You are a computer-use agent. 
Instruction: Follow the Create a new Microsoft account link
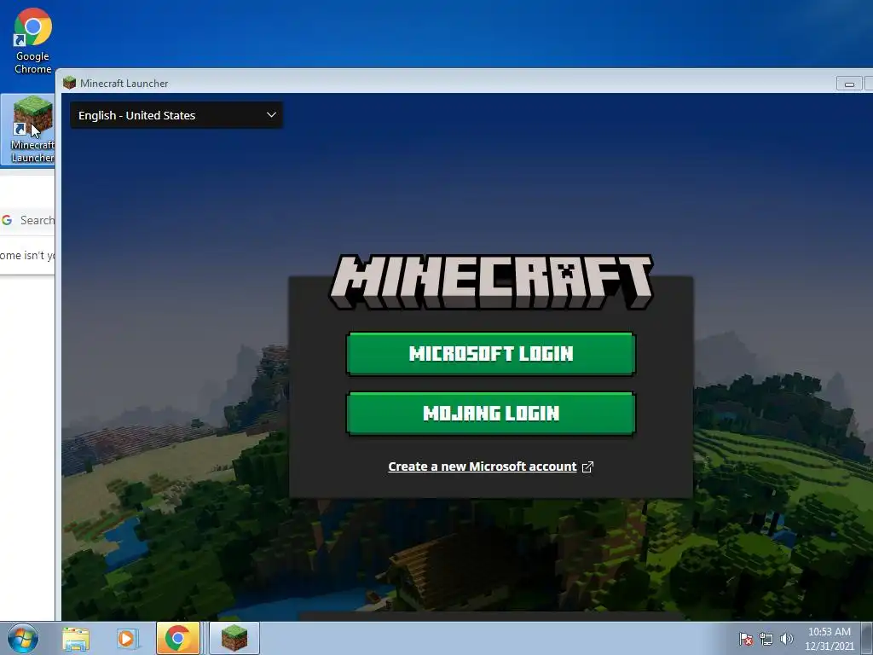pyautogui.click(x=483, y=467)
